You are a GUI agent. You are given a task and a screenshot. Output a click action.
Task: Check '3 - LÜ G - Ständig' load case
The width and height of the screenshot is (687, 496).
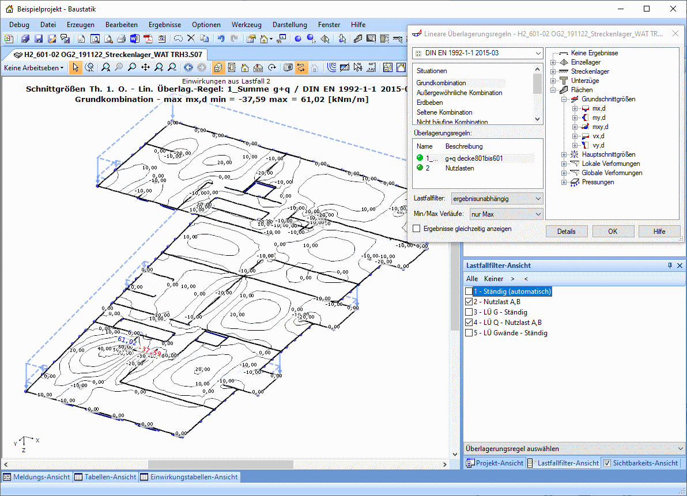click(x=469, y=312)
